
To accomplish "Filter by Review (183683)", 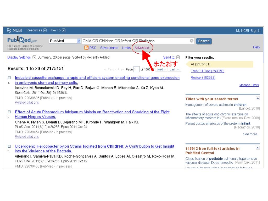I will pyautogui.click(x=203, y=77).
